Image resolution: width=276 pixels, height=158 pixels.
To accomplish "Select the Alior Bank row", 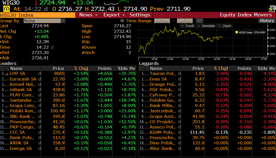I will click(x=207, y=148).
